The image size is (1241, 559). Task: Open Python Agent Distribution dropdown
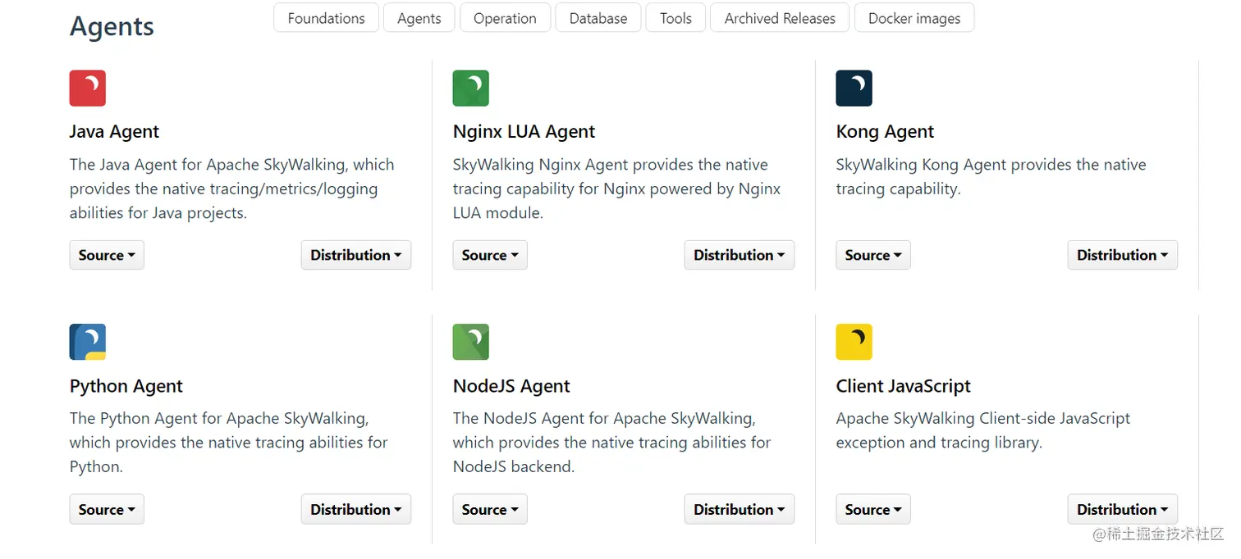pos(355,509)
